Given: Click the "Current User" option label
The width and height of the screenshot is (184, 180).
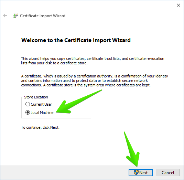Looking at the screenshot, I should (41, 104).
